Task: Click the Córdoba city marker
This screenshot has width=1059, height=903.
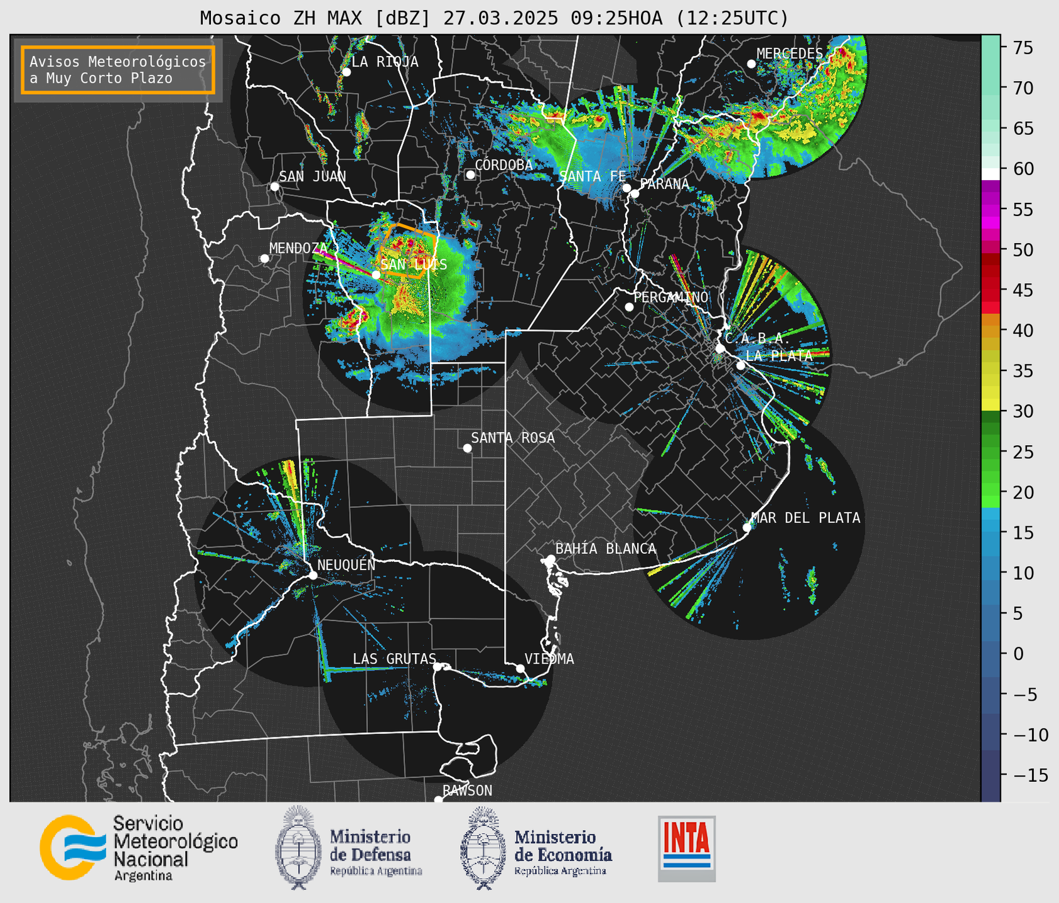Action: pyautogui.click(x=470, y=175)
